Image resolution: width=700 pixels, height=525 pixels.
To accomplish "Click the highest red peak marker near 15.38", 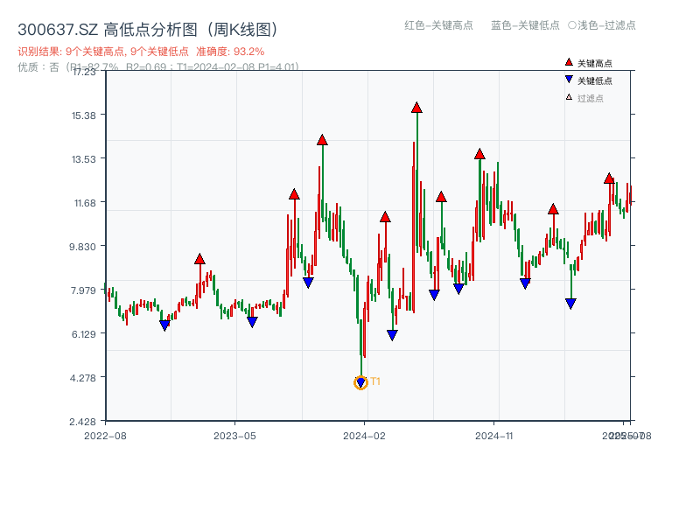I will click(416, 107).
